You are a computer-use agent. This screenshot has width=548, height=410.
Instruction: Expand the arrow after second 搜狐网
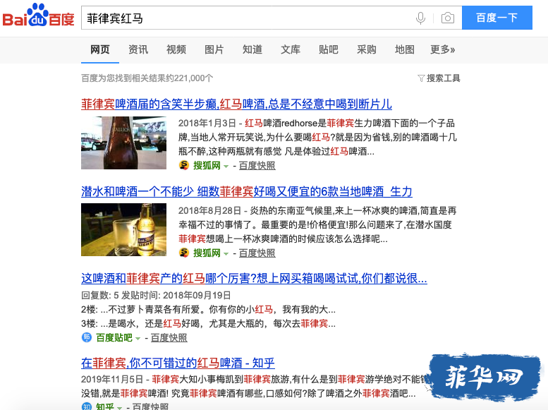click(x=226, y=253)
